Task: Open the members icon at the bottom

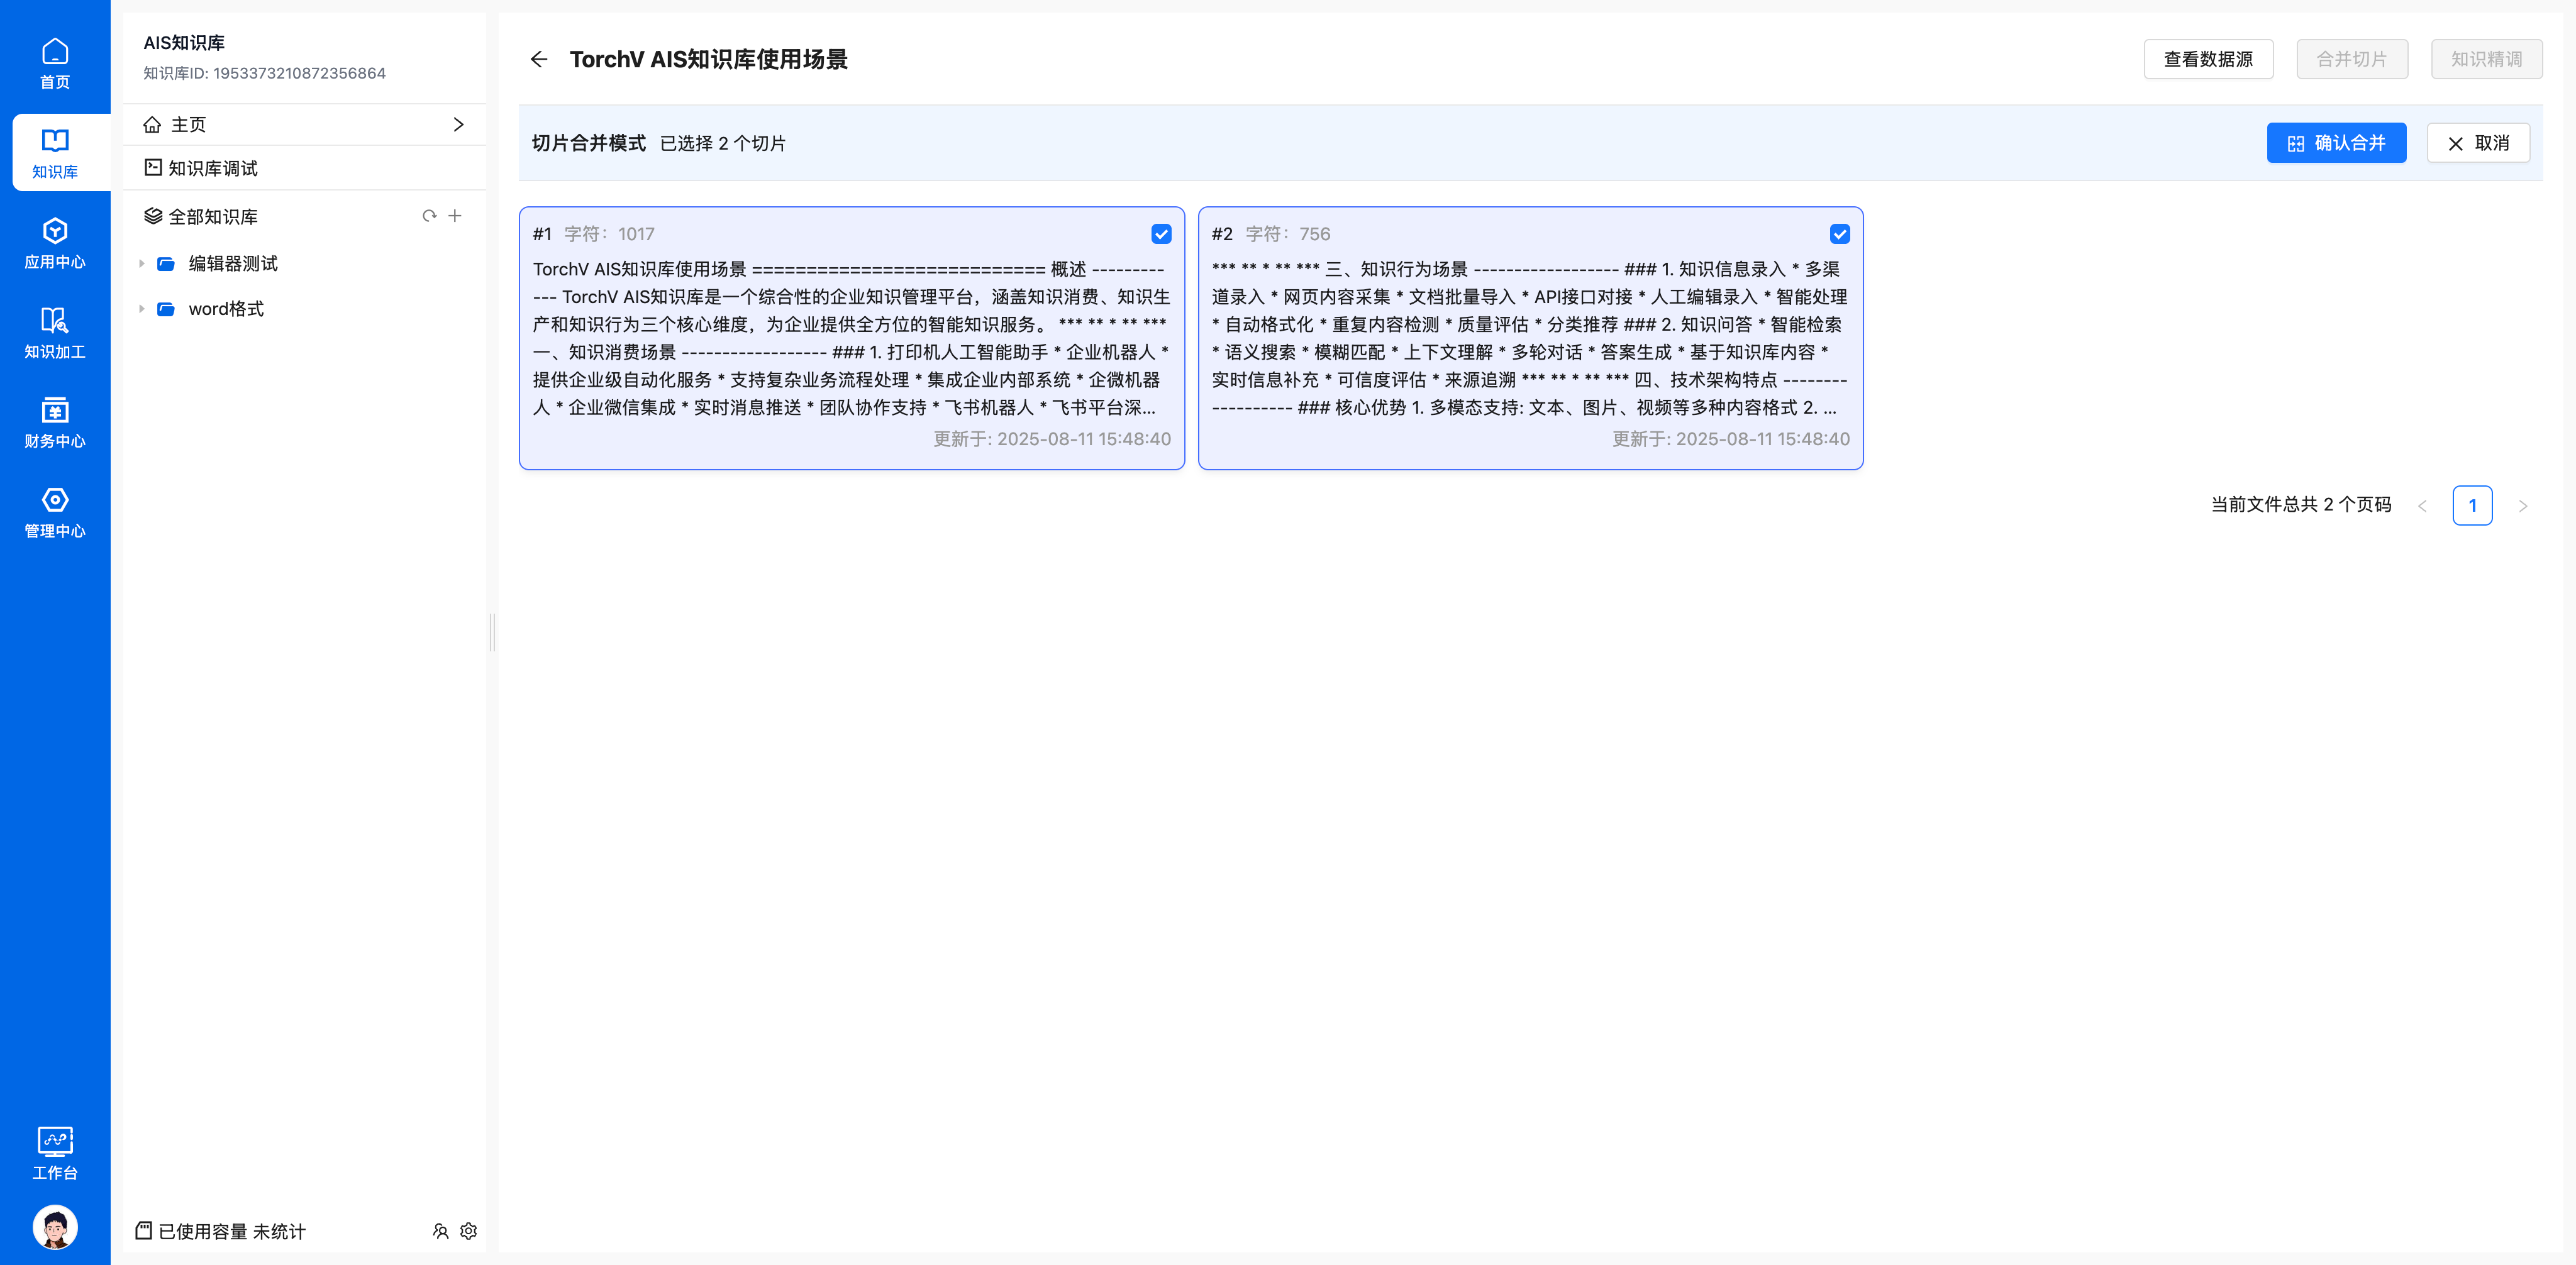Action: click(440, 1231)
